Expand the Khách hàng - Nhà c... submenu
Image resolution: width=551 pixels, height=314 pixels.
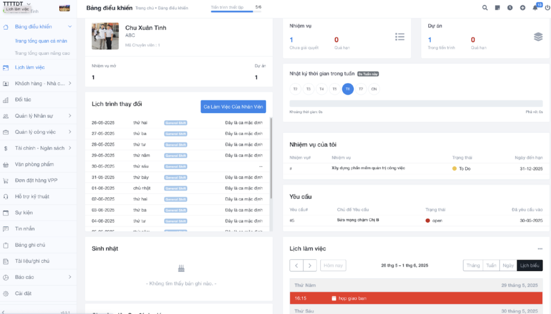(70, 83)
